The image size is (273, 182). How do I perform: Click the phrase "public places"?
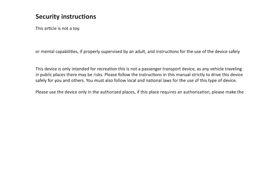click(52, 75)
